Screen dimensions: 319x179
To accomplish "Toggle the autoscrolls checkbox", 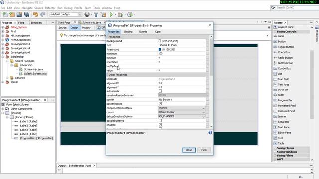I will click(160, 91).
